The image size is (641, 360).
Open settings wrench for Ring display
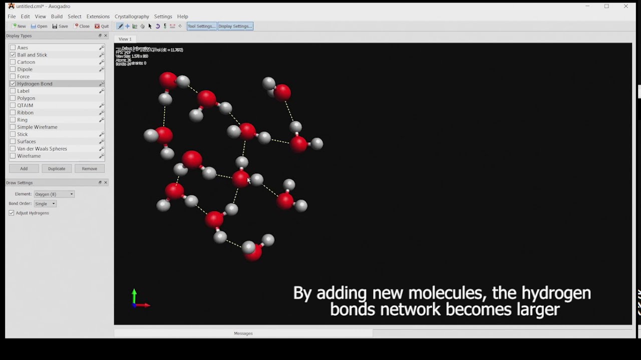(x=102, y=120)
